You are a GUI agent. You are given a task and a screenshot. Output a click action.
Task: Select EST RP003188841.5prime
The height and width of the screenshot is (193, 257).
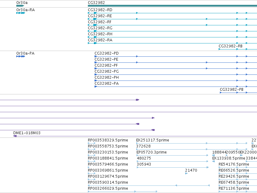click(x=108, y=158)
